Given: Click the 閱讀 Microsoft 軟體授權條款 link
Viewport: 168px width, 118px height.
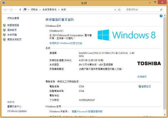Looking at the screenshot, I should tap(87, 111).
